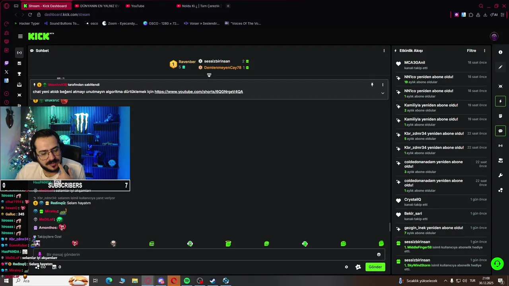
Task: Click the wrench tools icon on right rail
Action: click(500, 175)
